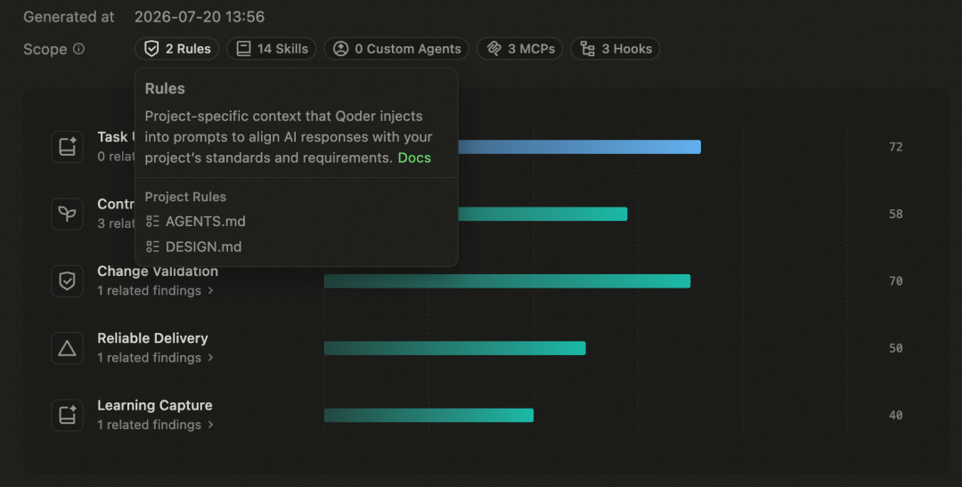Click the Reliable Delivery score bar
The width and height of the screenshot is (962, 487).
(x=454, y=348)
